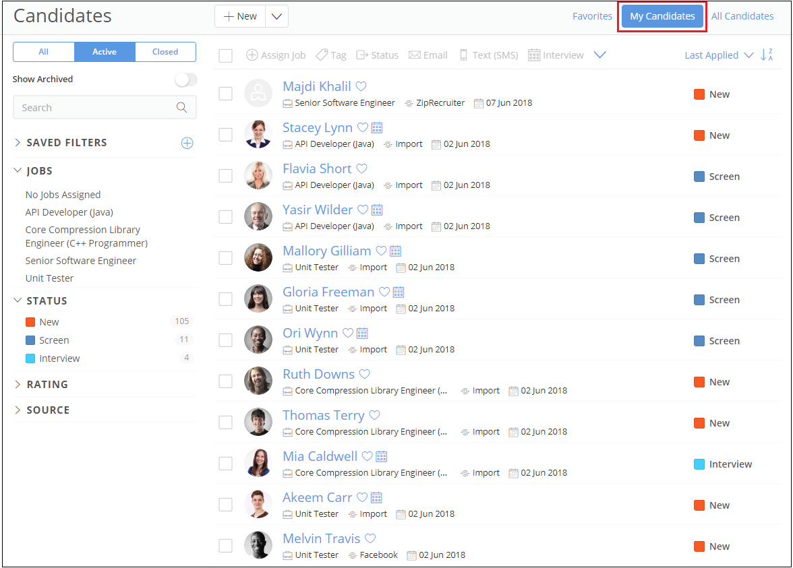Switch to All Candidates view
The width and height of the screenshot is (793, 568).
(742, 16)
